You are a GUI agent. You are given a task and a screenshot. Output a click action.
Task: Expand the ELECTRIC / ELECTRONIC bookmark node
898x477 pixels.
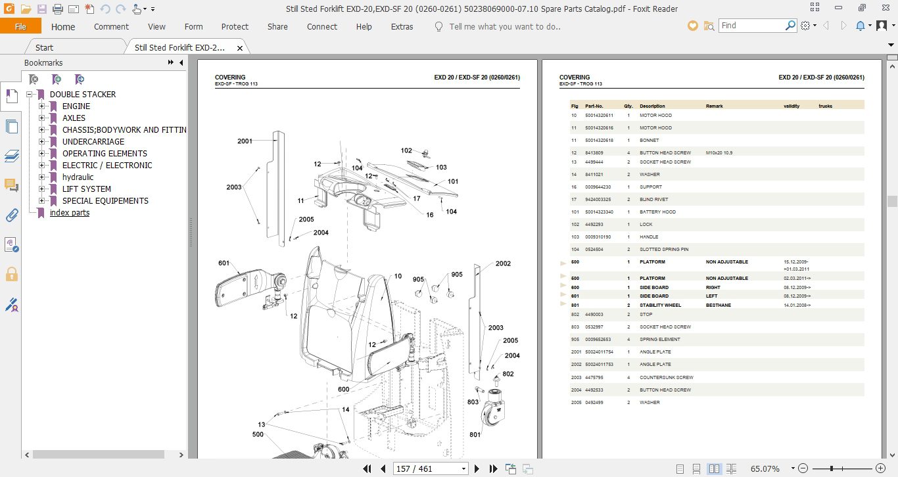coord(41,166)
